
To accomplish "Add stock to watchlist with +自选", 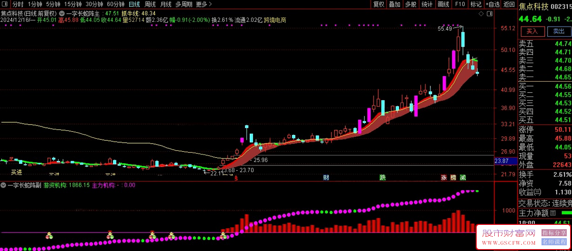I will [492, 4].
